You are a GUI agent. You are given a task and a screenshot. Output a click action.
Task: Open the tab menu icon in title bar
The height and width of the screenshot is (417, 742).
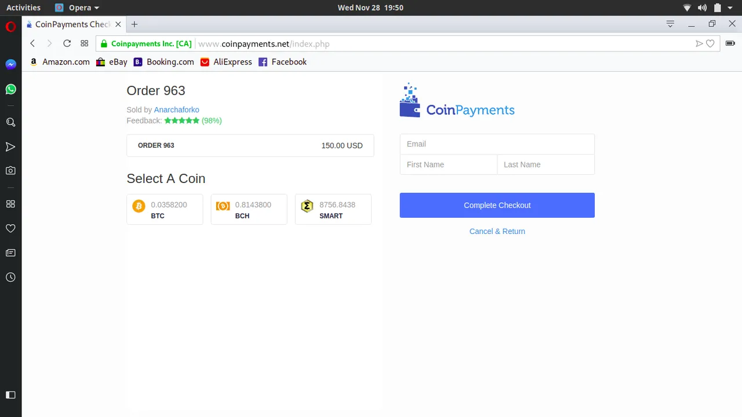[x=670, y=24]
